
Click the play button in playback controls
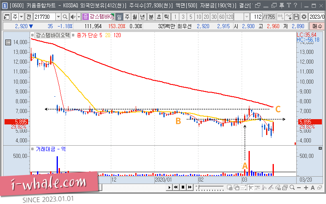point(169,187)
